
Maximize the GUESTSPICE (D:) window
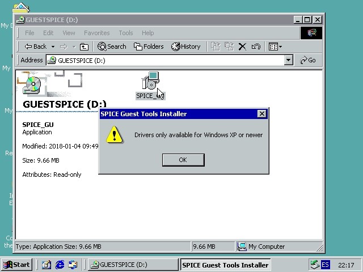tap(307, 20)
